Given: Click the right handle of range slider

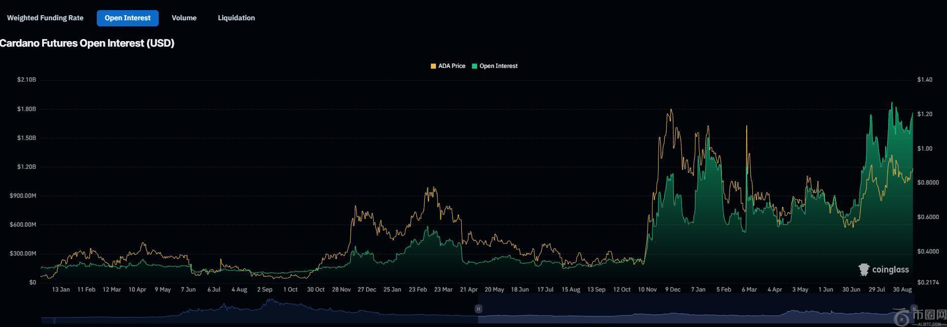Looking at the screenshot, I should (913, 309).
